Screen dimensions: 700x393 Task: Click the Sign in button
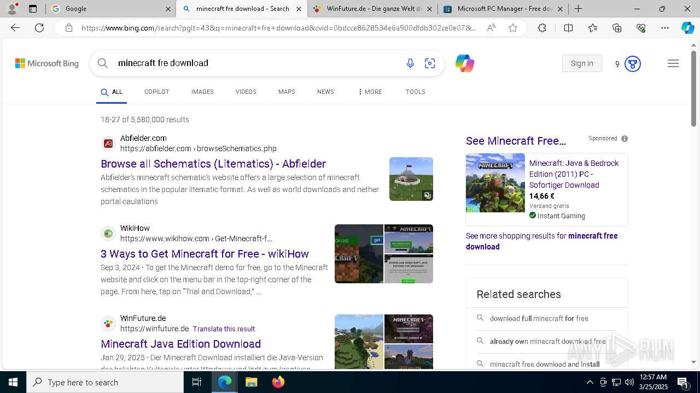pos(582,63)
